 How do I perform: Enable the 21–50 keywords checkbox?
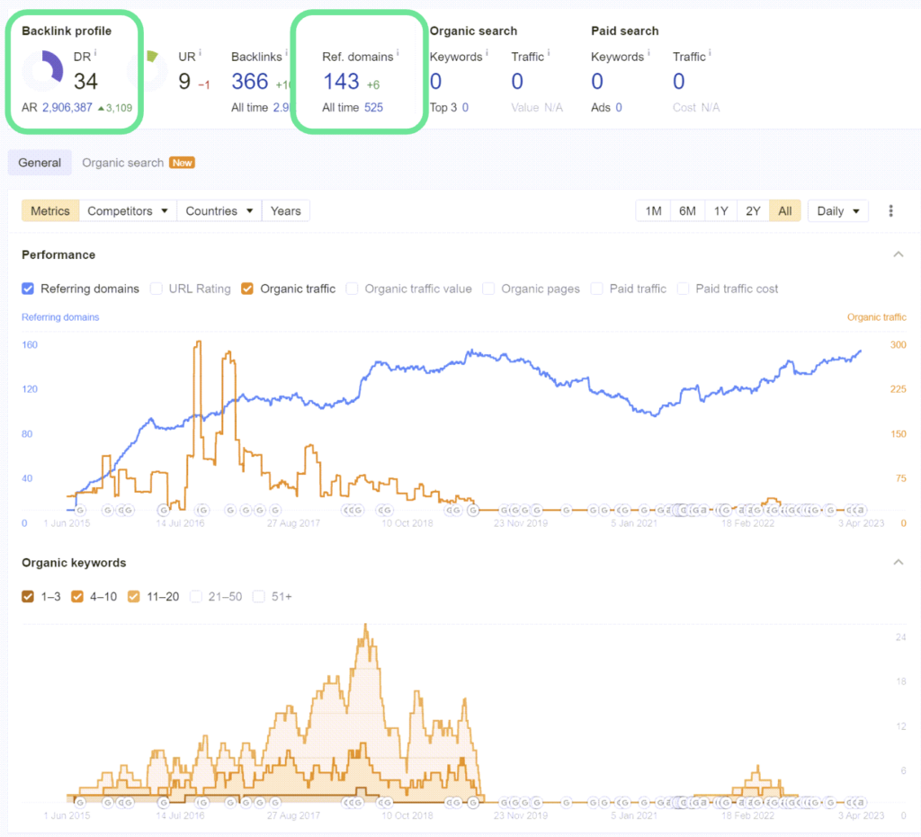pos(196,597)
